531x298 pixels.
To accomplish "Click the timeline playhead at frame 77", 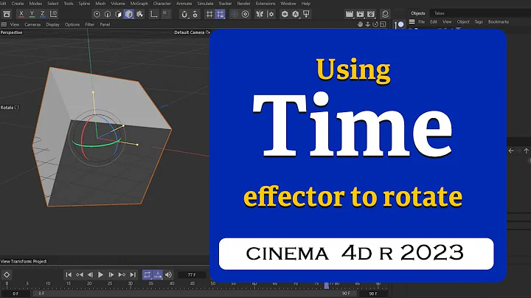I will [x=327, y=285].
